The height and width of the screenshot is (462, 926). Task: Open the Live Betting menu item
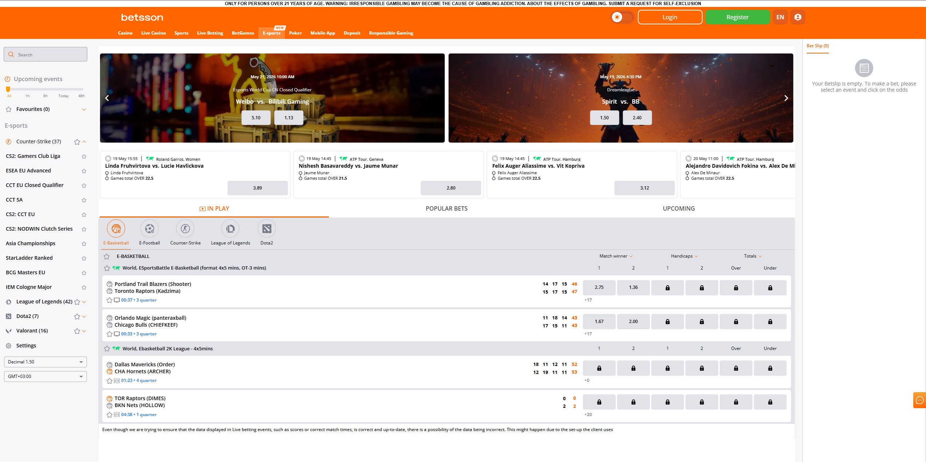point(210,33)
